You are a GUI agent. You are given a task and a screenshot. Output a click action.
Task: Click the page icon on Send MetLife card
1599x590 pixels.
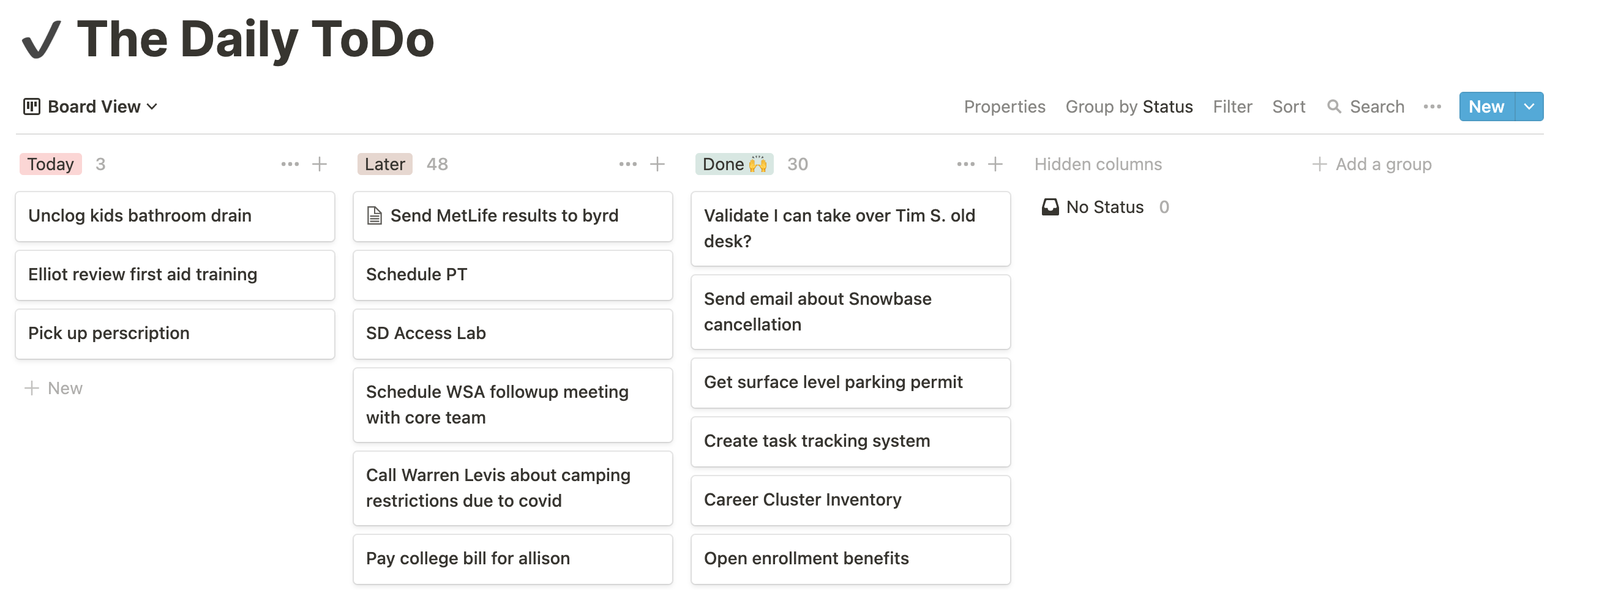(x=373, y=215)
